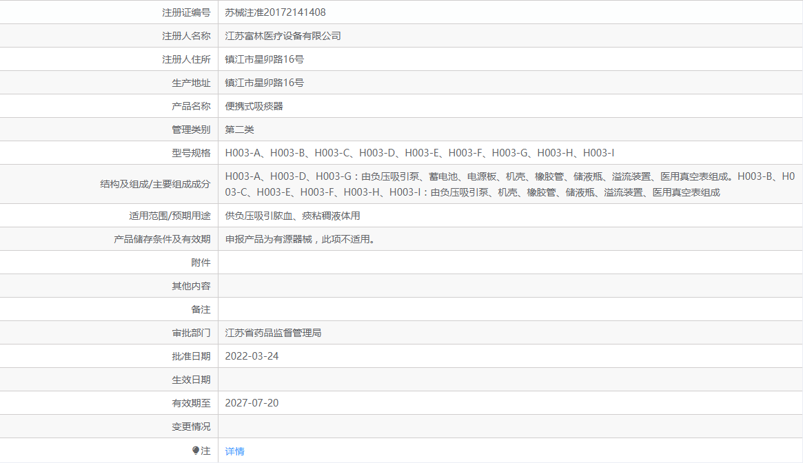Select management class value 第二类
Viewport: 803px width, 463px height.
239,130
